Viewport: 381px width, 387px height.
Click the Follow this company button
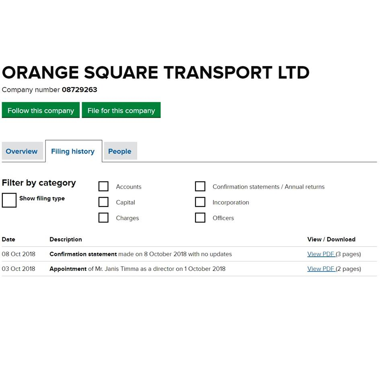pos(41,110)
